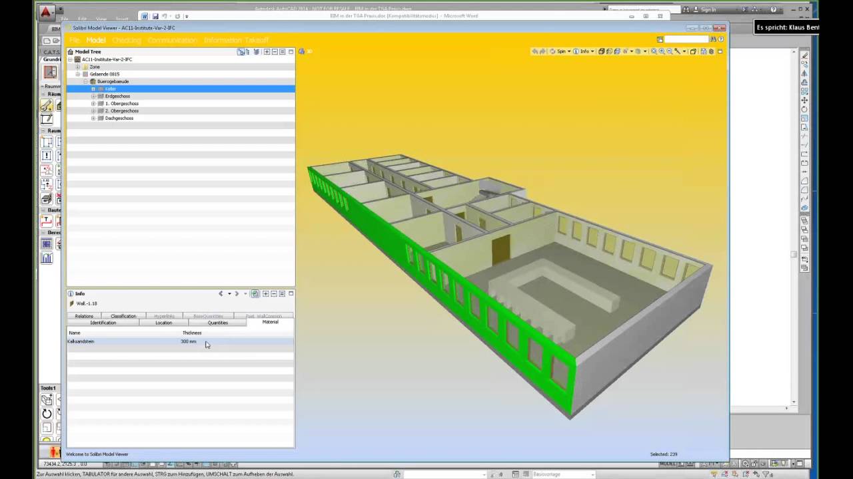Click the Info tool button in 3D toolbar

[580, 51]
